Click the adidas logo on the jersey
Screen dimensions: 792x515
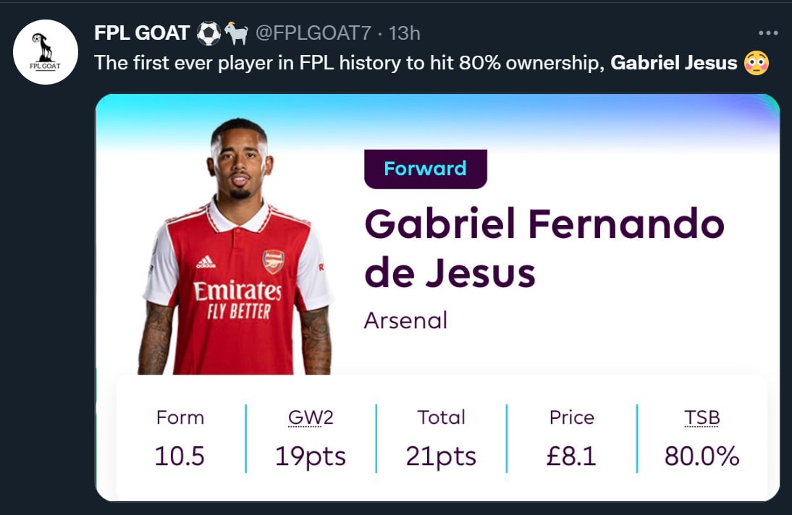click(x=206, y=261)
